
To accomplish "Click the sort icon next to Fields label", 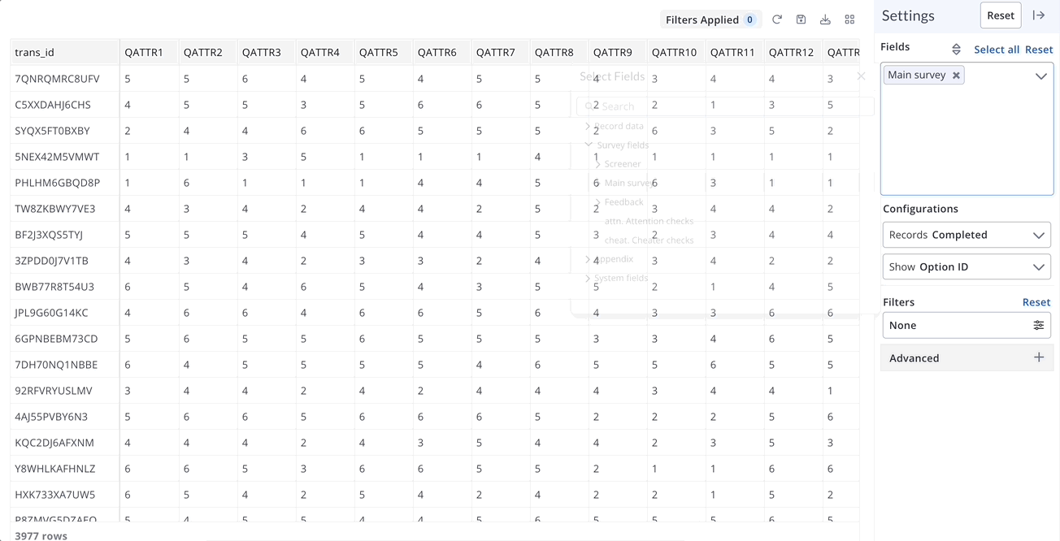I will click(956, 50).
